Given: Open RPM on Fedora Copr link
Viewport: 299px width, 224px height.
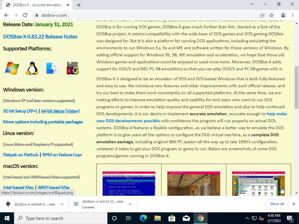Looking at the screenshot, I should (62, 155).
